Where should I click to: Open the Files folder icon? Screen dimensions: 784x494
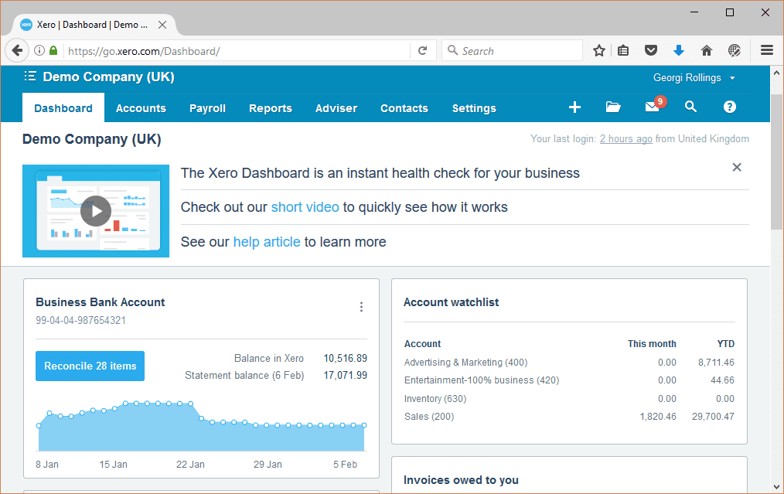point(613,107)
